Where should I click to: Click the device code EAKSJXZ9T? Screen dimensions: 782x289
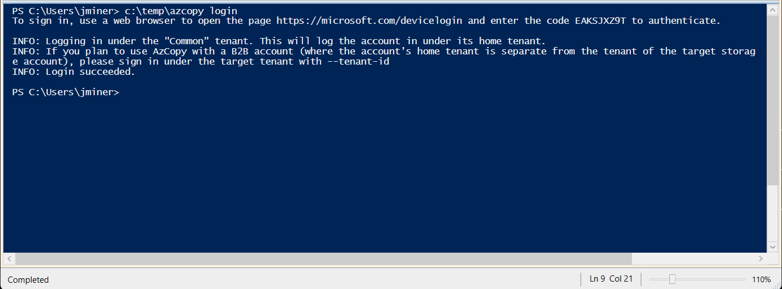[x=600, y=21]
